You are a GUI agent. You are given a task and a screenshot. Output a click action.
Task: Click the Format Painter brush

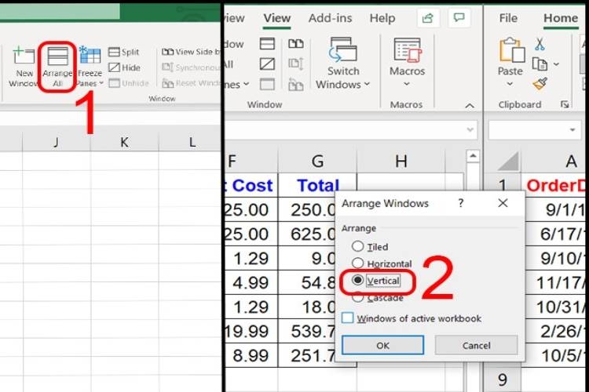click(540, 84)
